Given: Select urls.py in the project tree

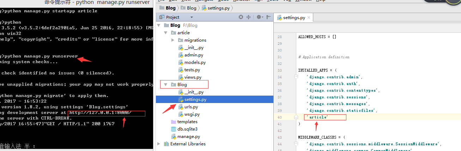Looking at the screenshot, I should click(x=191, y=107).
